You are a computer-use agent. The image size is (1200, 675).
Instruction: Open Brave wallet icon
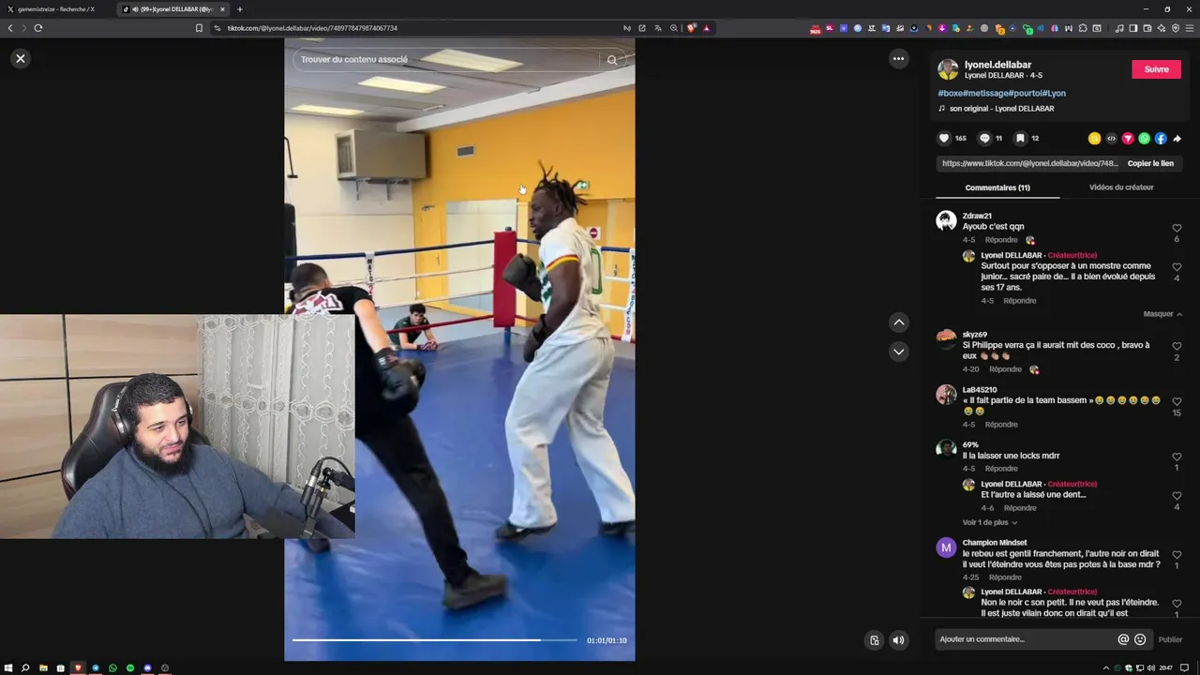click(1147, 28)
